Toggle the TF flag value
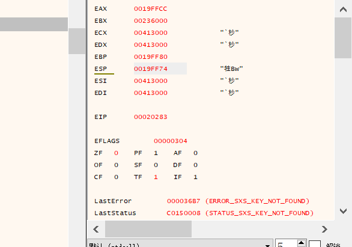 156,177
